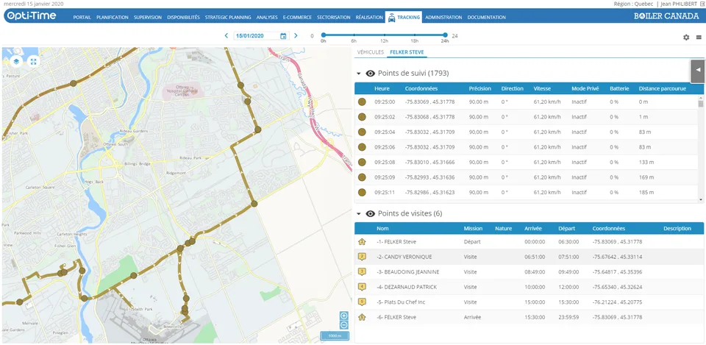
Task: Toggle visibility of Points de suivi
Action: tap(371, 74)
